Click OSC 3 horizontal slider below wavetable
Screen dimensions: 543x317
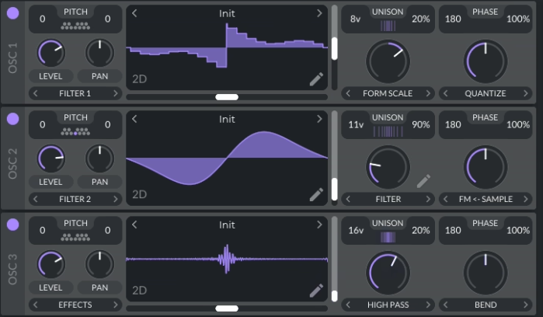click(x=227, y=308)
